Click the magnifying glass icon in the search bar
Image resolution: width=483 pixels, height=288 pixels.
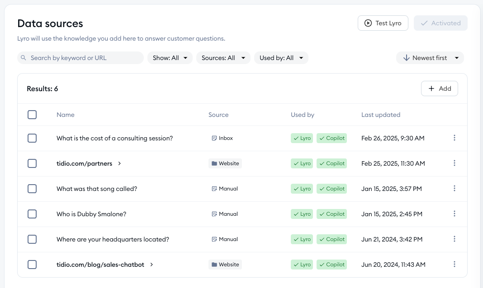[23, 58]
